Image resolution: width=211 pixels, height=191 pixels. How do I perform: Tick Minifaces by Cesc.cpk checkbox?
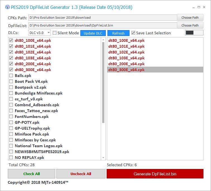[11, 140]
